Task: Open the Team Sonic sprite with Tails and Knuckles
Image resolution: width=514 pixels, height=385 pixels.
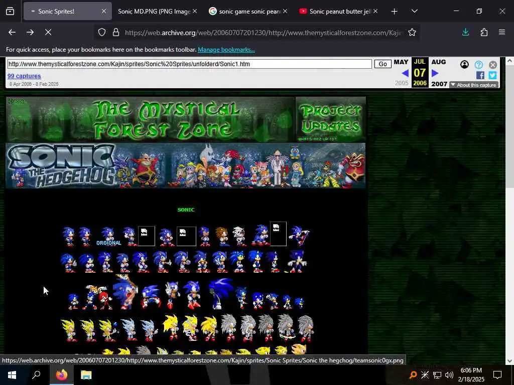Action: pyautogui.click(x=97, y=297)
